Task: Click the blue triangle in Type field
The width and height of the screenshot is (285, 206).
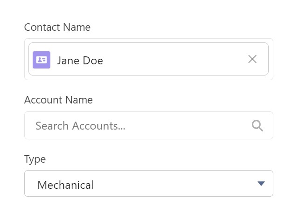Action: point(261,184)
